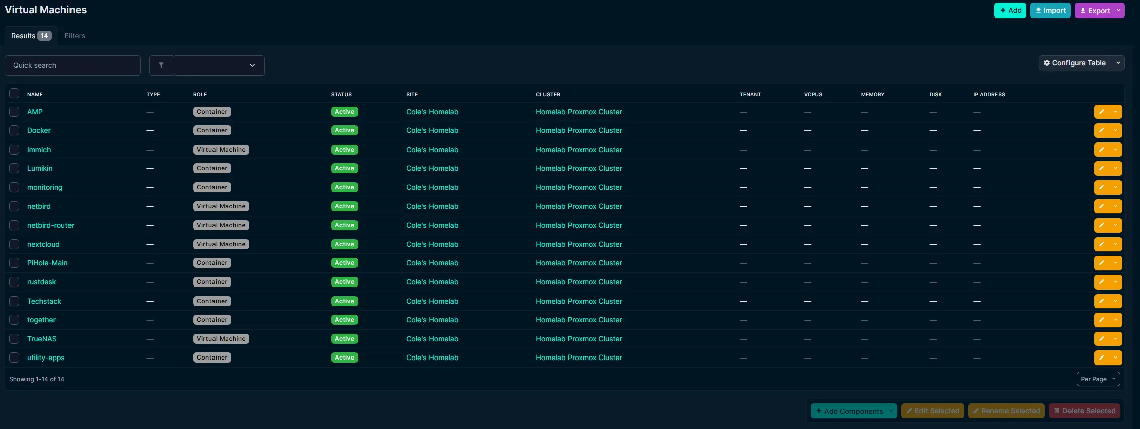1140x429 pixels.
Task: Sort by the vCPUs column header
Action: coord(813,94)
